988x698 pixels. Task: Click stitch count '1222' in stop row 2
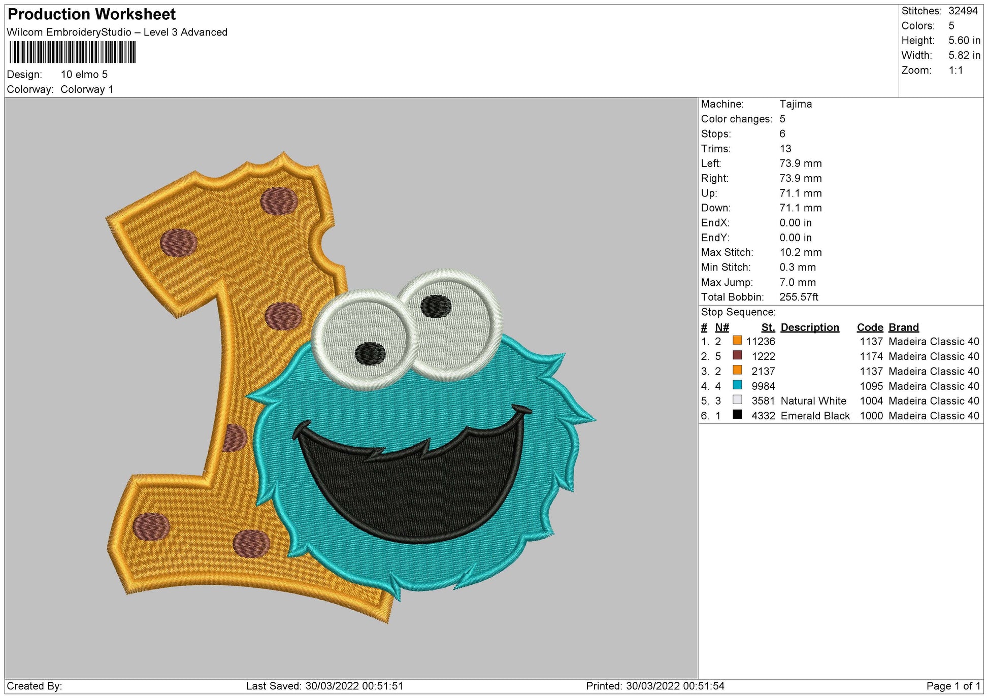pos(764,356)
